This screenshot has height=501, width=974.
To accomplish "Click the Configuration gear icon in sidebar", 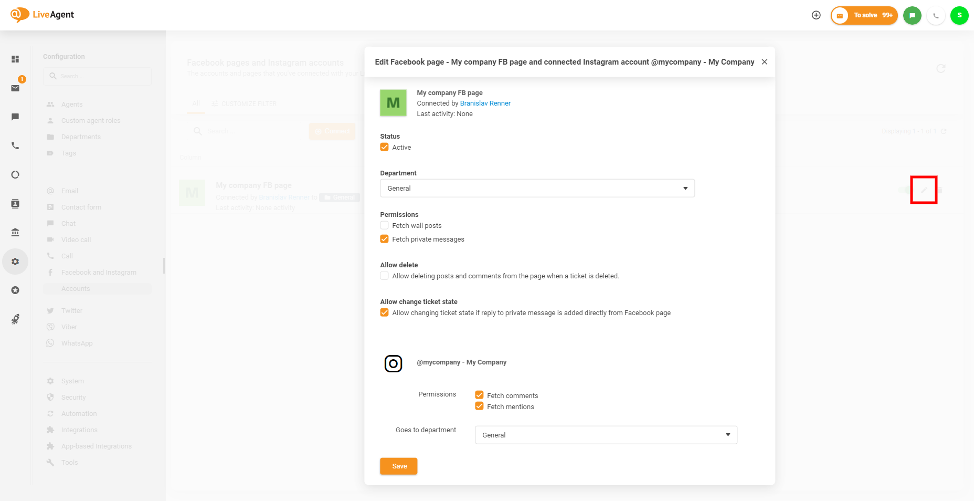I will pyautogui.click(x=15, y=262).
